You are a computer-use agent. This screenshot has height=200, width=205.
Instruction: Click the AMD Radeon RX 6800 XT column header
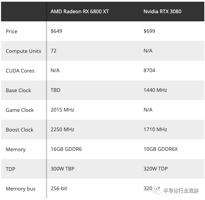[80, 11]
